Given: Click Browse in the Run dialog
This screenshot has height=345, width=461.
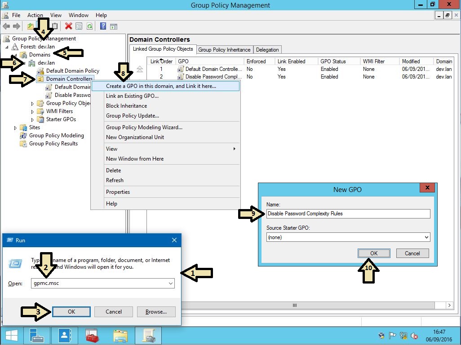Looking at the screenshot, I should point(156,311).
